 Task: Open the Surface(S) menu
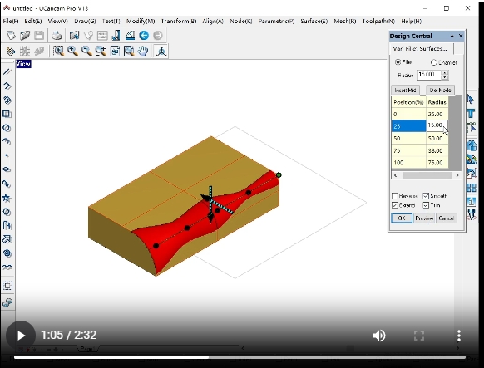click(x=314, y=22)
